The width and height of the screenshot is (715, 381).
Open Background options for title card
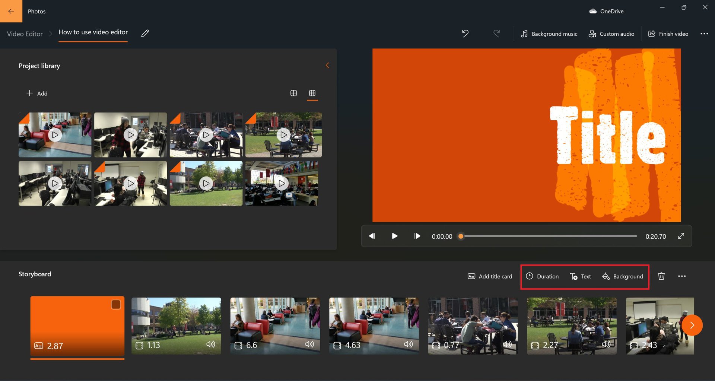pos(622,276)
